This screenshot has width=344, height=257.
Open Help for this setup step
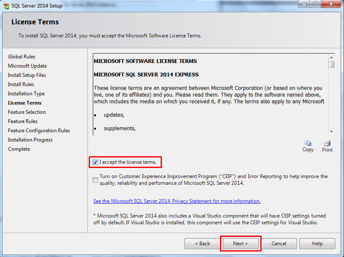317,243
